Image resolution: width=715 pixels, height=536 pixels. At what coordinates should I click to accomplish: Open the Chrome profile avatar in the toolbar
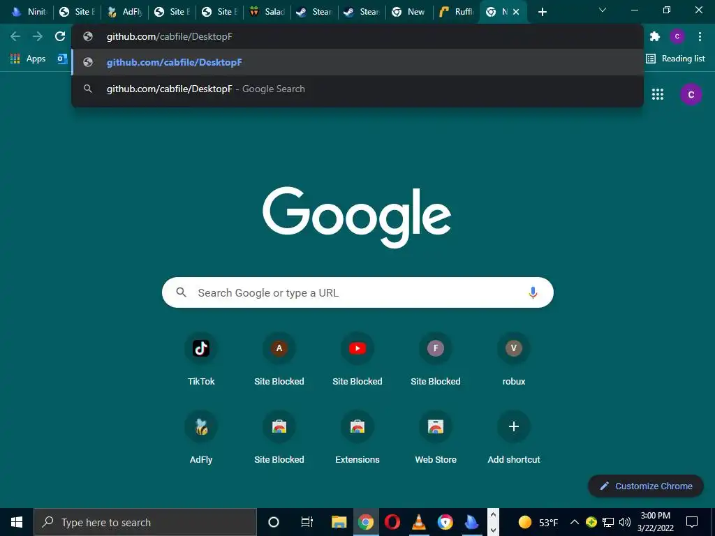(x=677, y=36)
